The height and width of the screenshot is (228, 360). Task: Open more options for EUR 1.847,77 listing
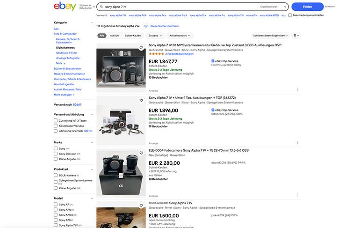point(298,90)
